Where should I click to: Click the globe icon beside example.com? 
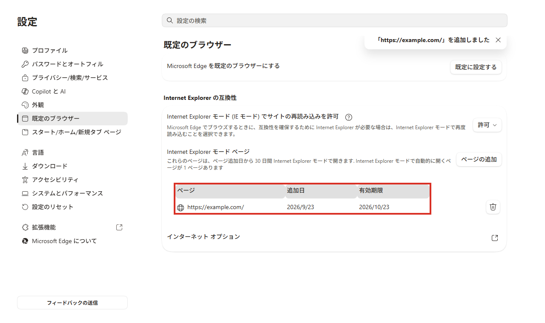click(x=181, y=207)
